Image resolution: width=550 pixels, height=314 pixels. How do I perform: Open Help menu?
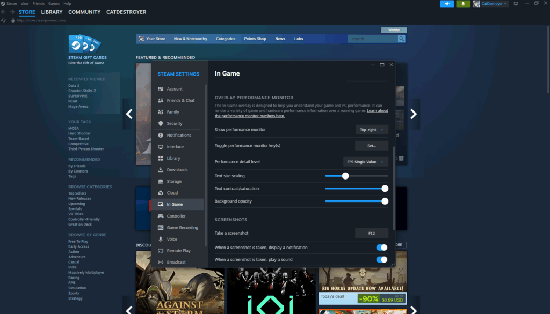tap(67, 4)
